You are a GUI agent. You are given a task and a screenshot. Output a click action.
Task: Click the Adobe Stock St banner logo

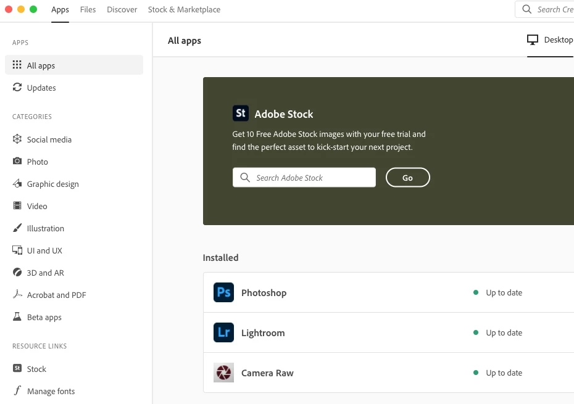click(x=241, y=113)
